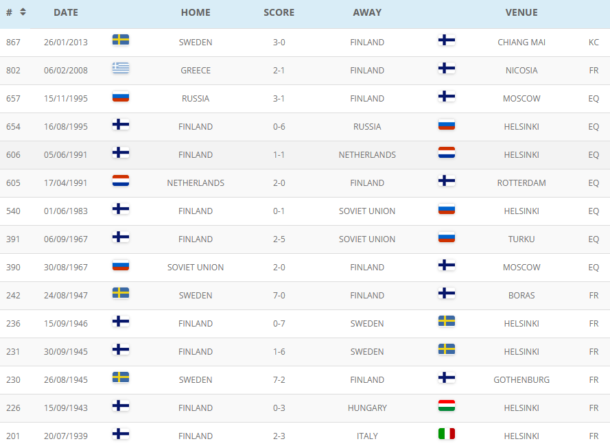Select the VENUE column header
The width and height of the screenshot is (610, 448).
point(521,12)
